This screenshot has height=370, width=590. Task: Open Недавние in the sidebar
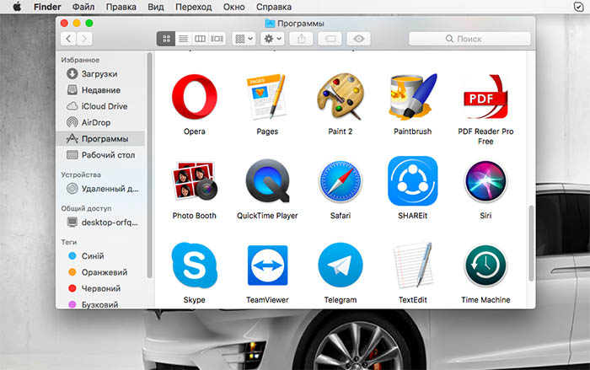point(99,90)
